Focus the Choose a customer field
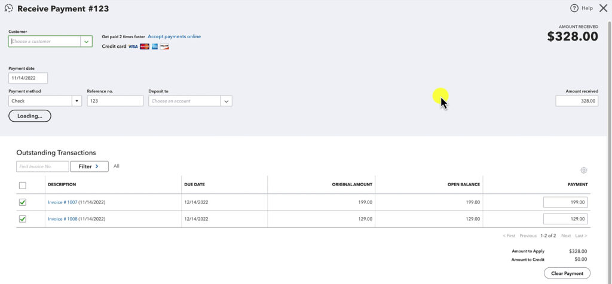The image size is (612, 284). (x=44, y=41)
